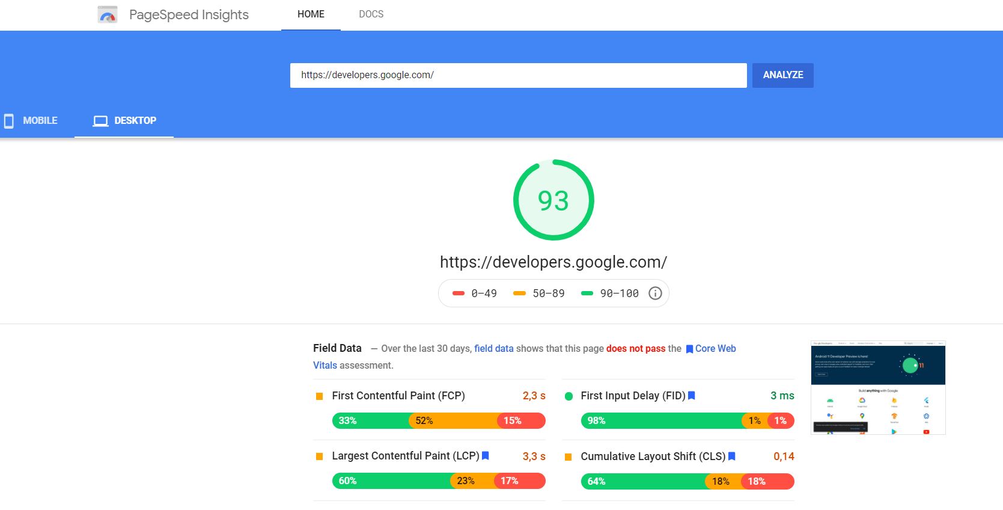Click the ANALYZE button
This screenshot has height=510, width=1003.
click(783, 75)
